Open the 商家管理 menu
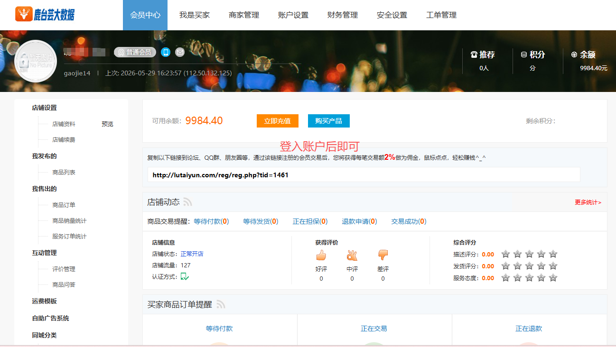 [x=244, y=15]
